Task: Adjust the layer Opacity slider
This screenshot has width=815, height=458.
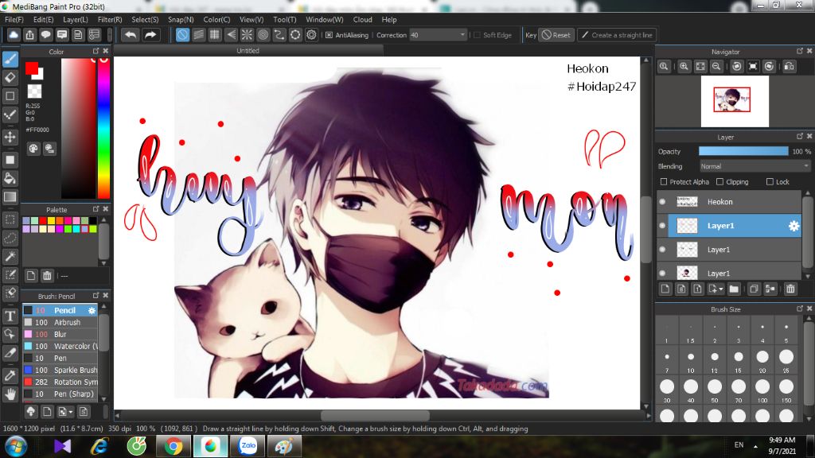Action: 743,151
